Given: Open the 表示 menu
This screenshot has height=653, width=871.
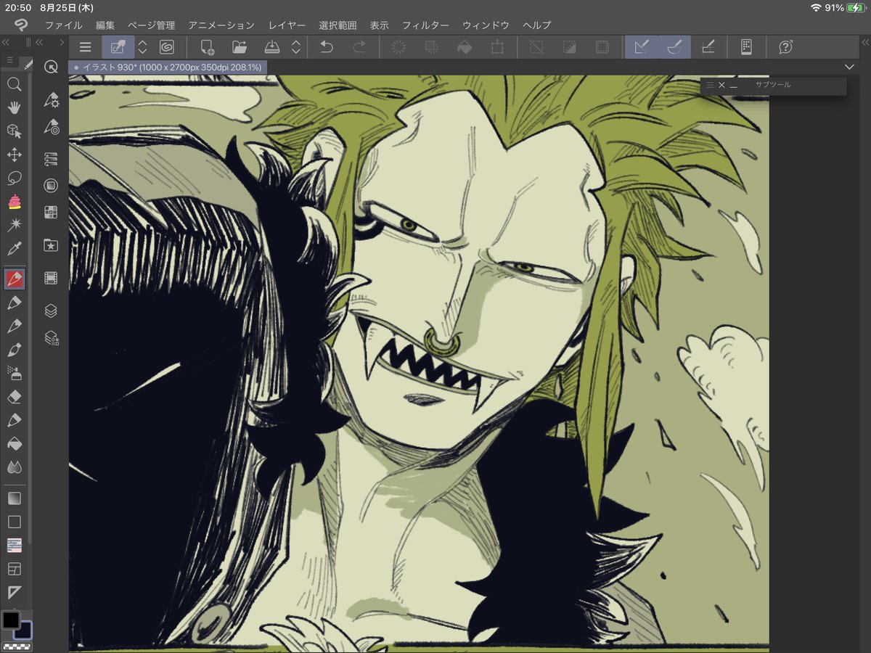Looking at the screenshot, I should 379,25.
